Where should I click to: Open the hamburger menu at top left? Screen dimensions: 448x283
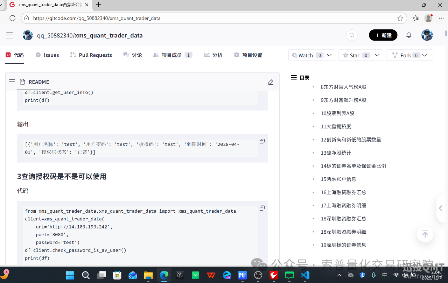point(9,35)
